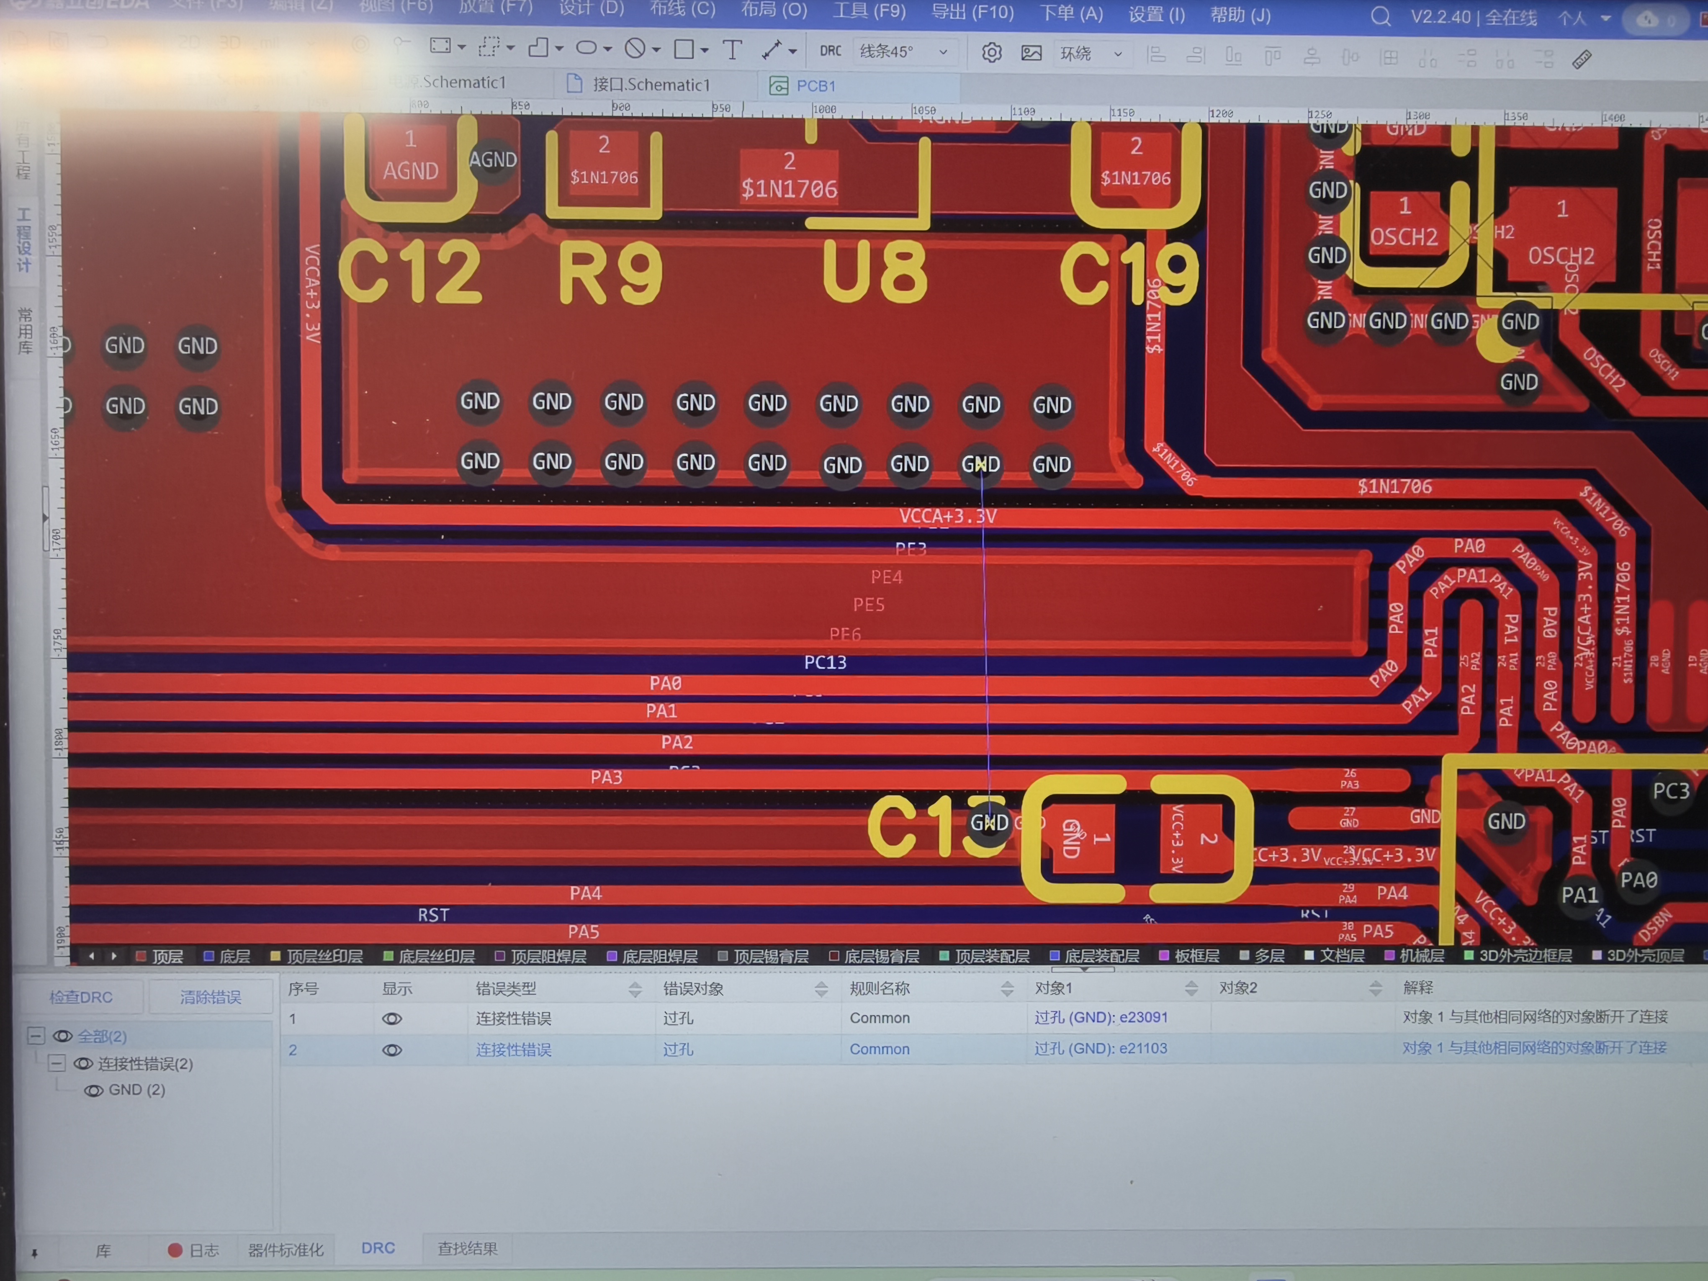Collapse the 连接性错误(2) tree node

tap(57, 1063)
